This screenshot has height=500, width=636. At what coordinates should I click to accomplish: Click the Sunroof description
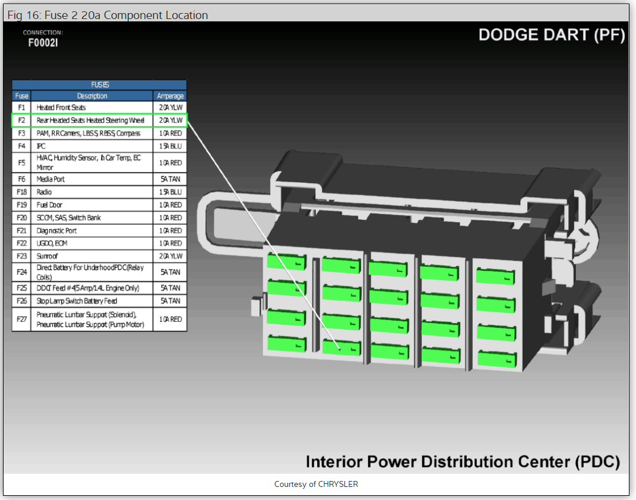47,257
